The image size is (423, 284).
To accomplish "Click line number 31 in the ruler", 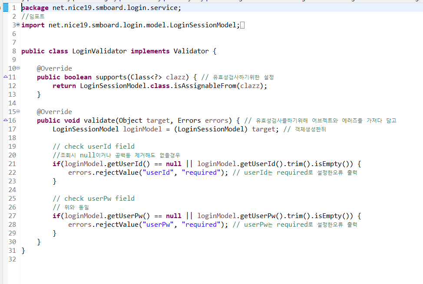I will (x=12, y=250).
